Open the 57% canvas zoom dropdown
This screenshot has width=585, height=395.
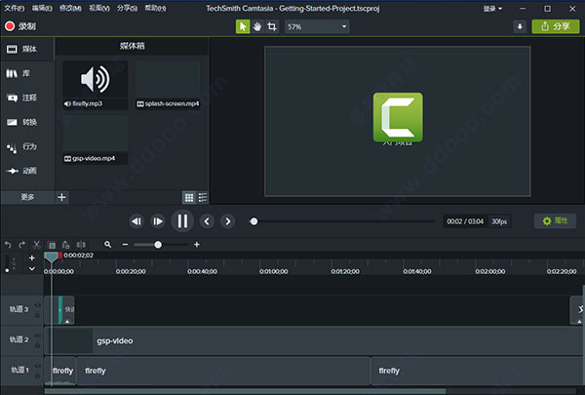(x=317, y=26)
